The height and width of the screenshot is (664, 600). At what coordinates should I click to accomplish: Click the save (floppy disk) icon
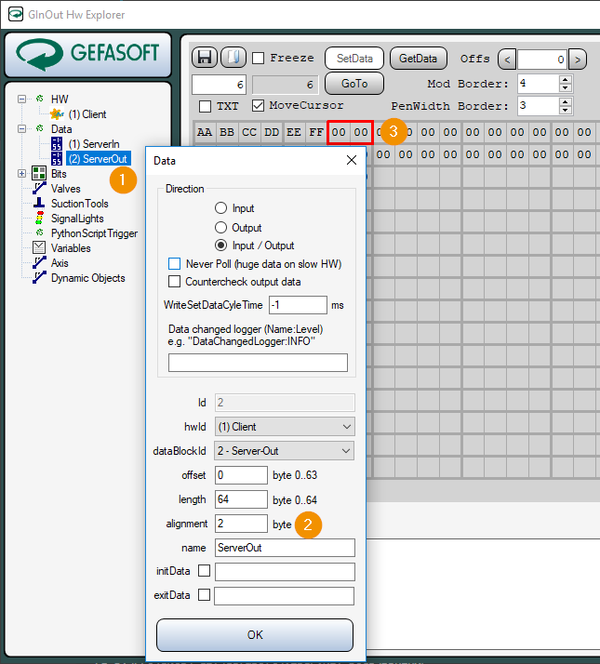[x=205, y=58]
